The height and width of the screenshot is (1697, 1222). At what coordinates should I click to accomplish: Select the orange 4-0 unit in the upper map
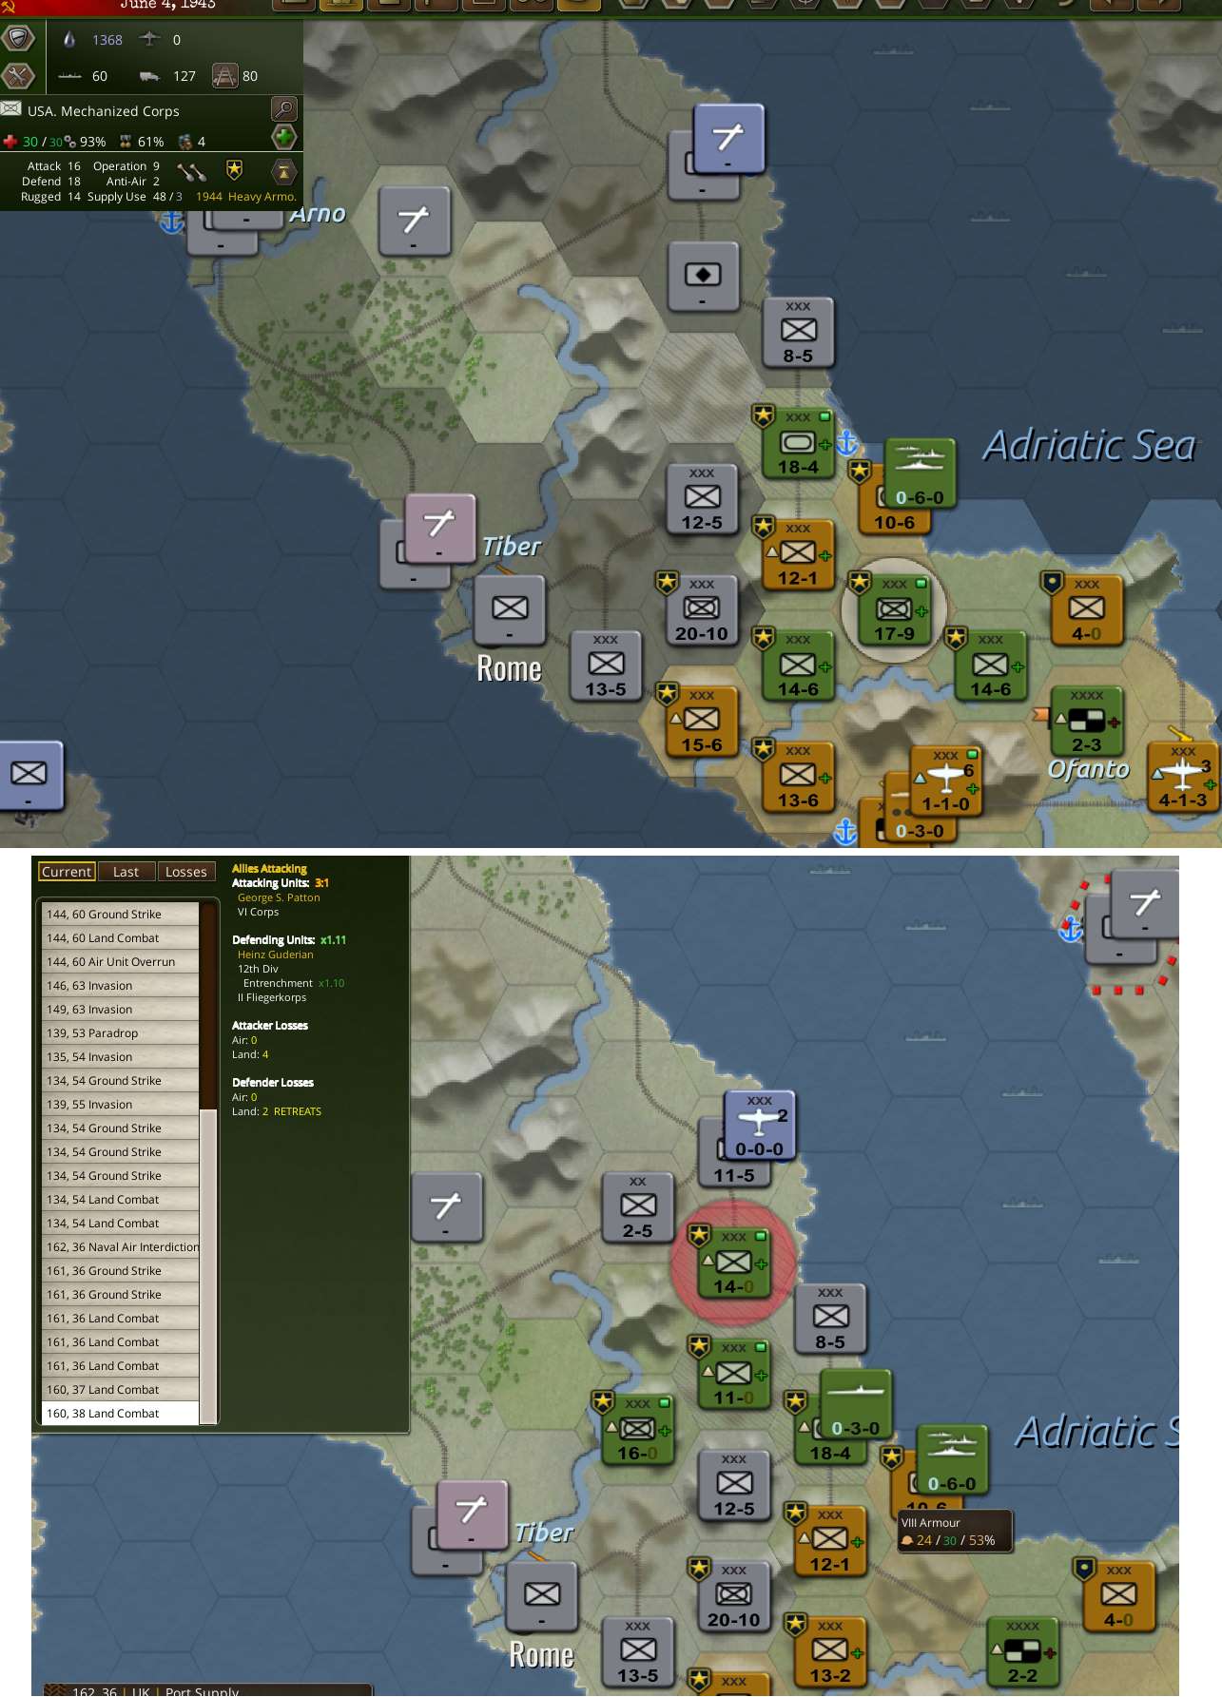[1086, 609]
